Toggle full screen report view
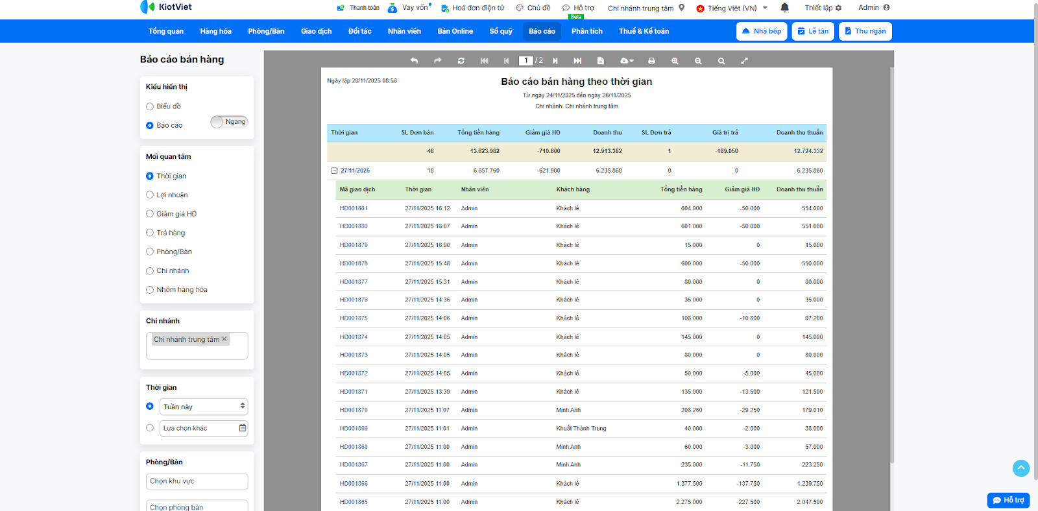1038x511 pixels. point(744,61)
